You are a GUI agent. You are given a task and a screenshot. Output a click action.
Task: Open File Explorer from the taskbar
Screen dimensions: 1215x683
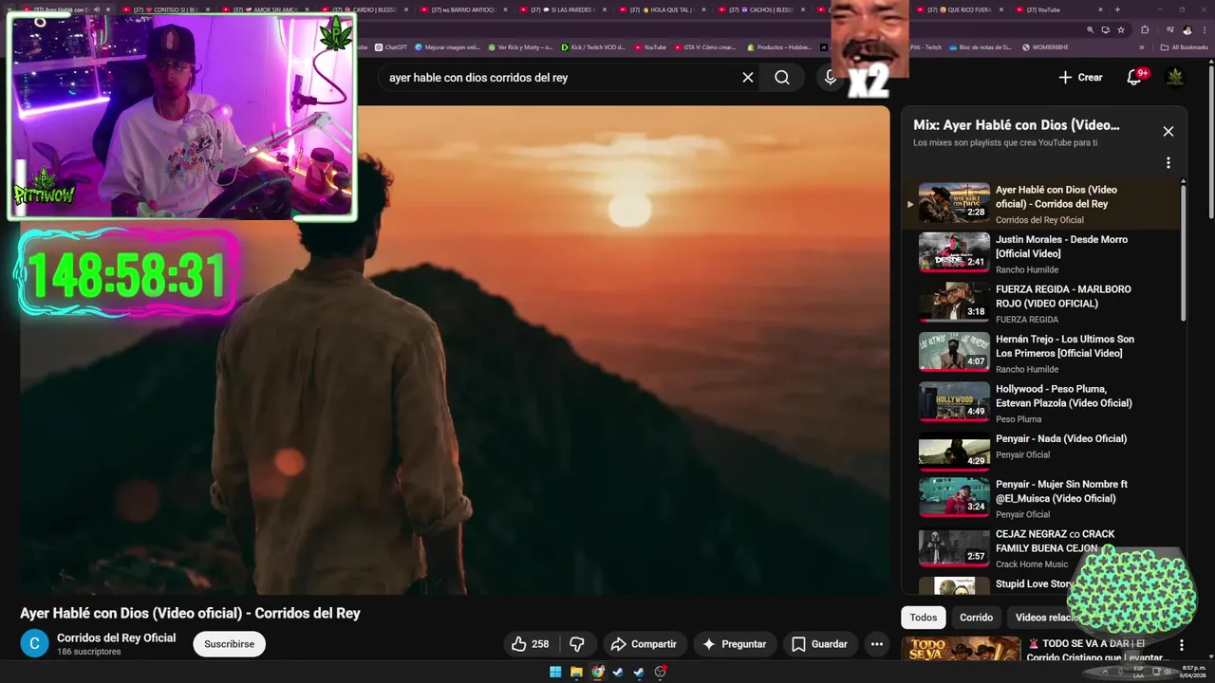click(576, 673)
